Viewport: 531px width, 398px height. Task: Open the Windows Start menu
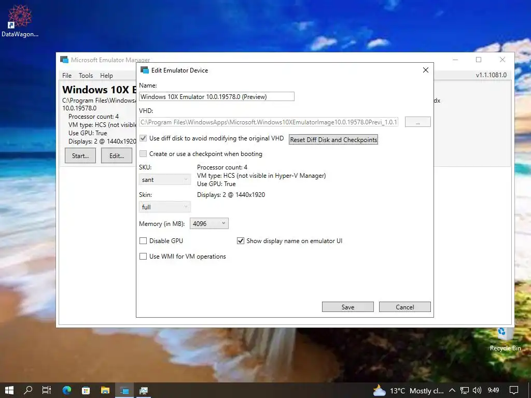[x=9, y=390]
